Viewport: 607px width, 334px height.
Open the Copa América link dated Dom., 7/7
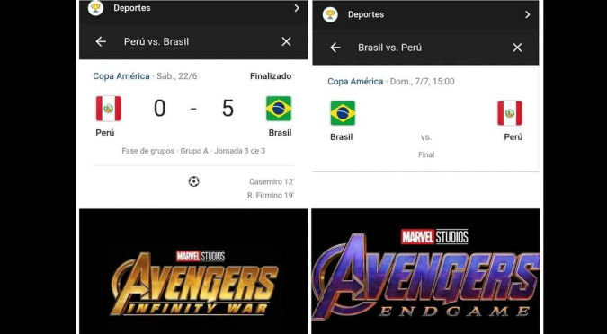(x=355, y=82)
